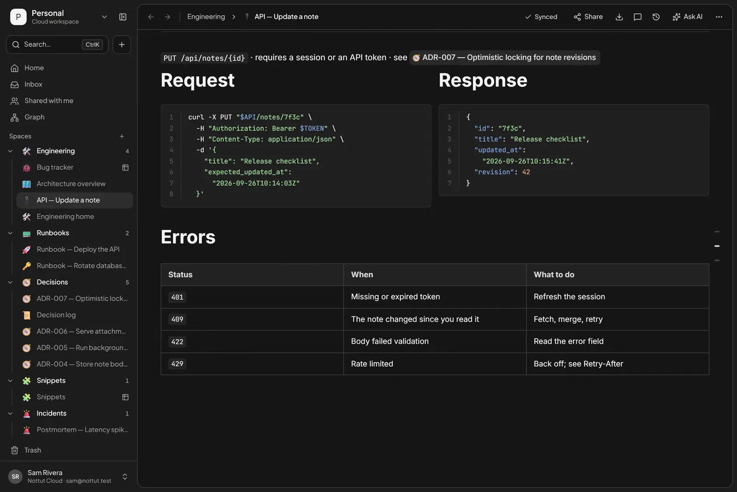Open the Graph view
The image size is (737, 492).
point(69,118)
